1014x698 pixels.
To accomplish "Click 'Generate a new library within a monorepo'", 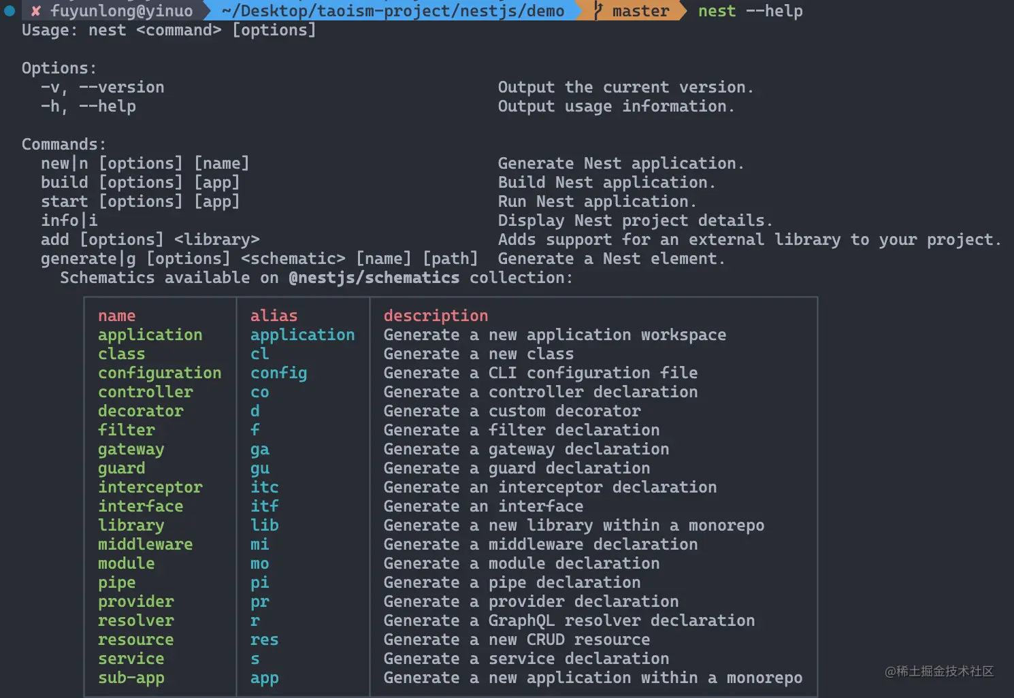I will pos(574,525).
